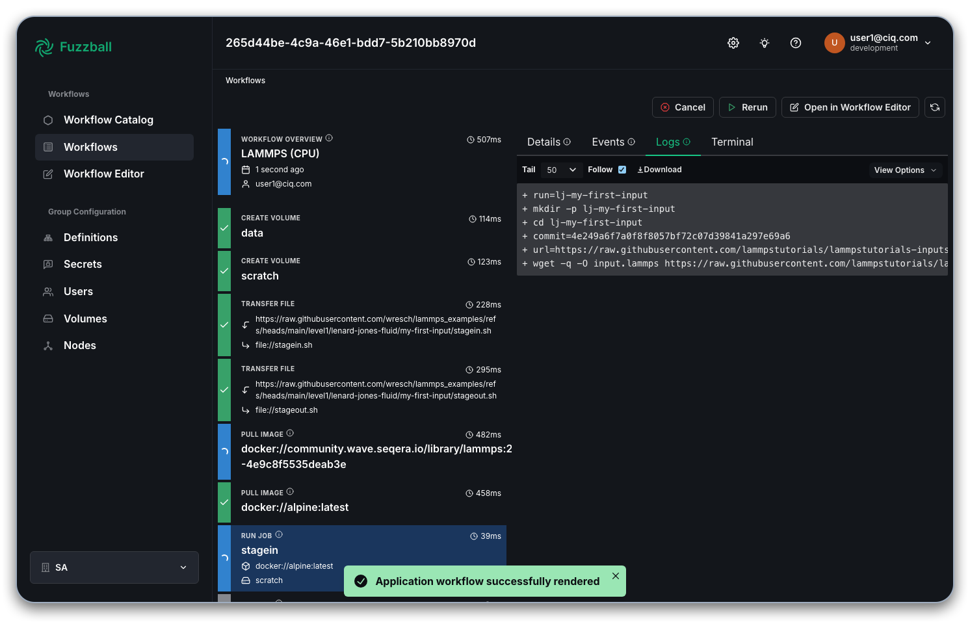This screenshot has height=624, width=970.
Task: Click the Workflow Editor pencil icon in sidebar
Action: pos(48,174)
